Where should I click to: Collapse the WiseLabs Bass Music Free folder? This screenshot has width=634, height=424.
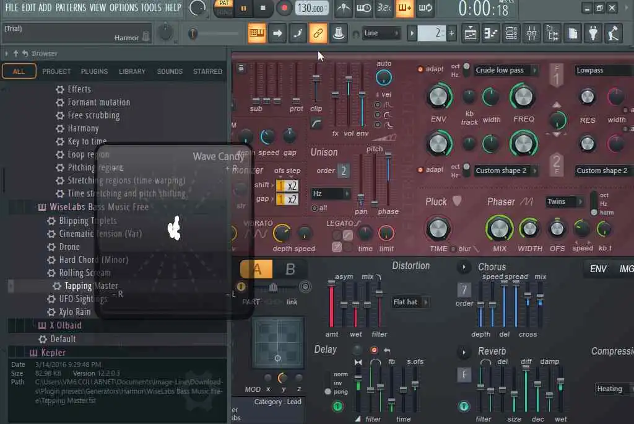[98, 207]
